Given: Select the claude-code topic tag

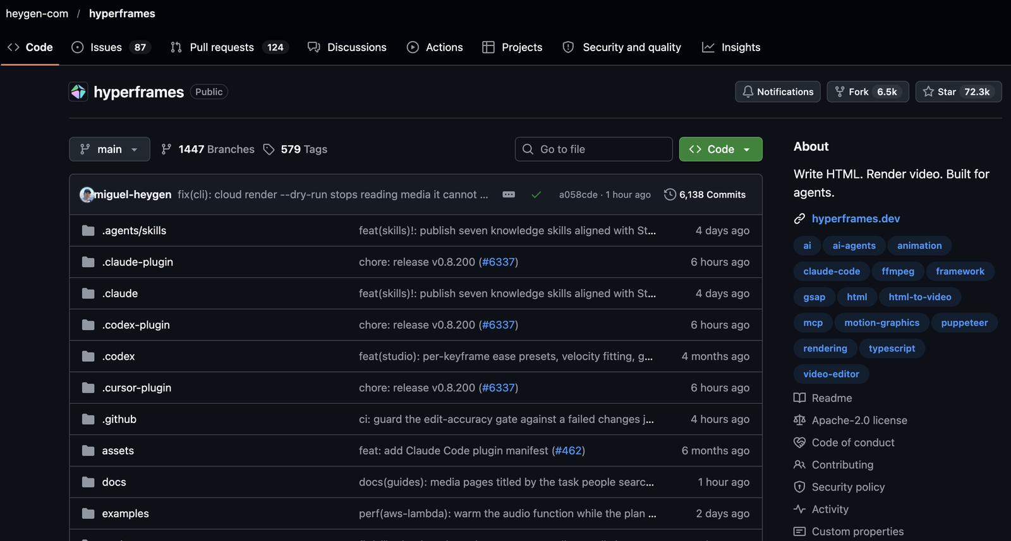Looking at the screenshot, I should 832,271.
